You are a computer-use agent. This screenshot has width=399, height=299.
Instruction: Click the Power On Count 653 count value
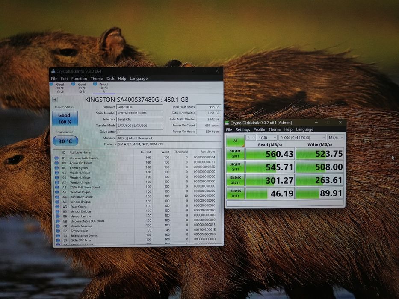pyautogui.click(x=208, y=126)
